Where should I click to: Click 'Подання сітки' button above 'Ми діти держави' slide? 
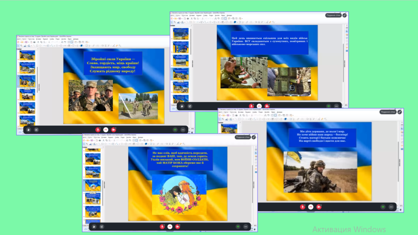387,112
